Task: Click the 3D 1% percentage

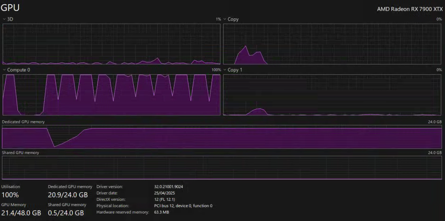Action: (218, 19)
